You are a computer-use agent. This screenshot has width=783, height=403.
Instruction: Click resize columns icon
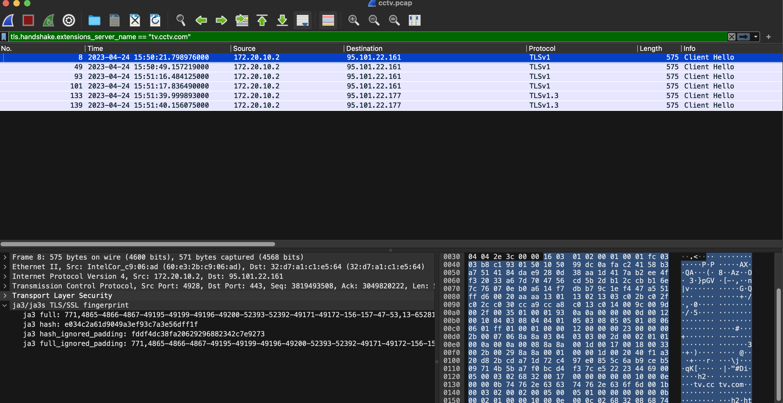414,20
